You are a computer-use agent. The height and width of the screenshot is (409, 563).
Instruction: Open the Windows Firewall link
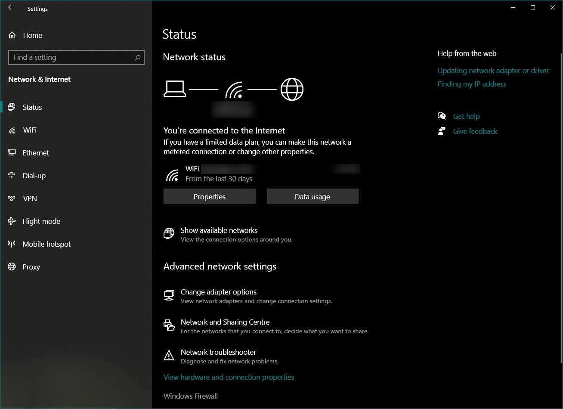coord(191,396)
